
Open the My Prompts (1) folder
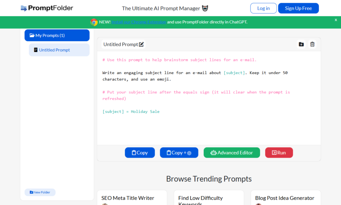57,35
